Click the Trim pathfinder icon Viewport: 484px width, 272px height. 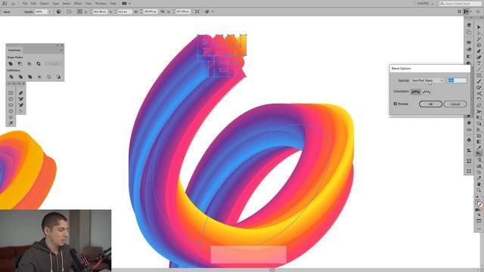(x=20, y=77)
